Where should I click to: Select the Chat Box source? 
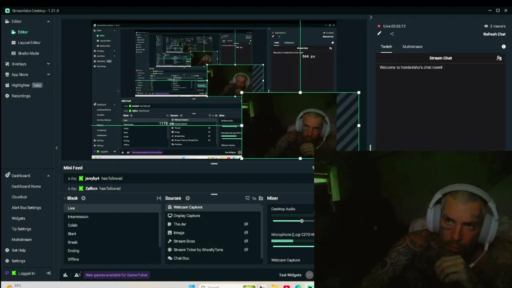click(214, 258)
